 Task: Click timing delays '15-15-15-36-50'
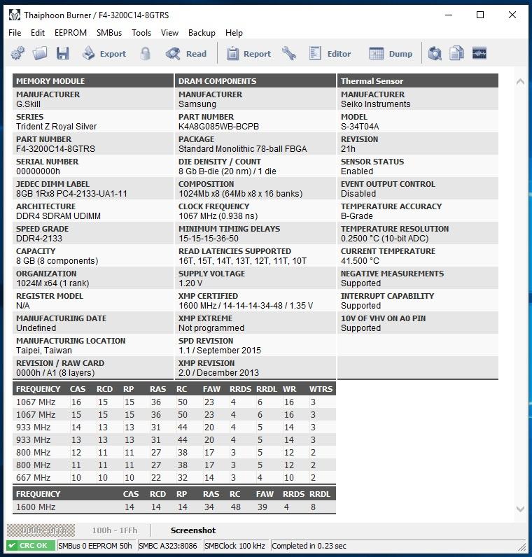click(209, 239)
